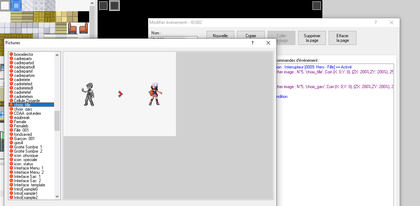This screenshot has width=420, height=206.
Task: Click the red icon beside Interface Sac_2
Action: 11,181
